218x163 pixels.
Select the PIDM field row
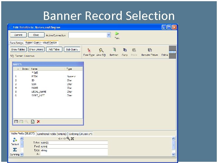point(48,76)
